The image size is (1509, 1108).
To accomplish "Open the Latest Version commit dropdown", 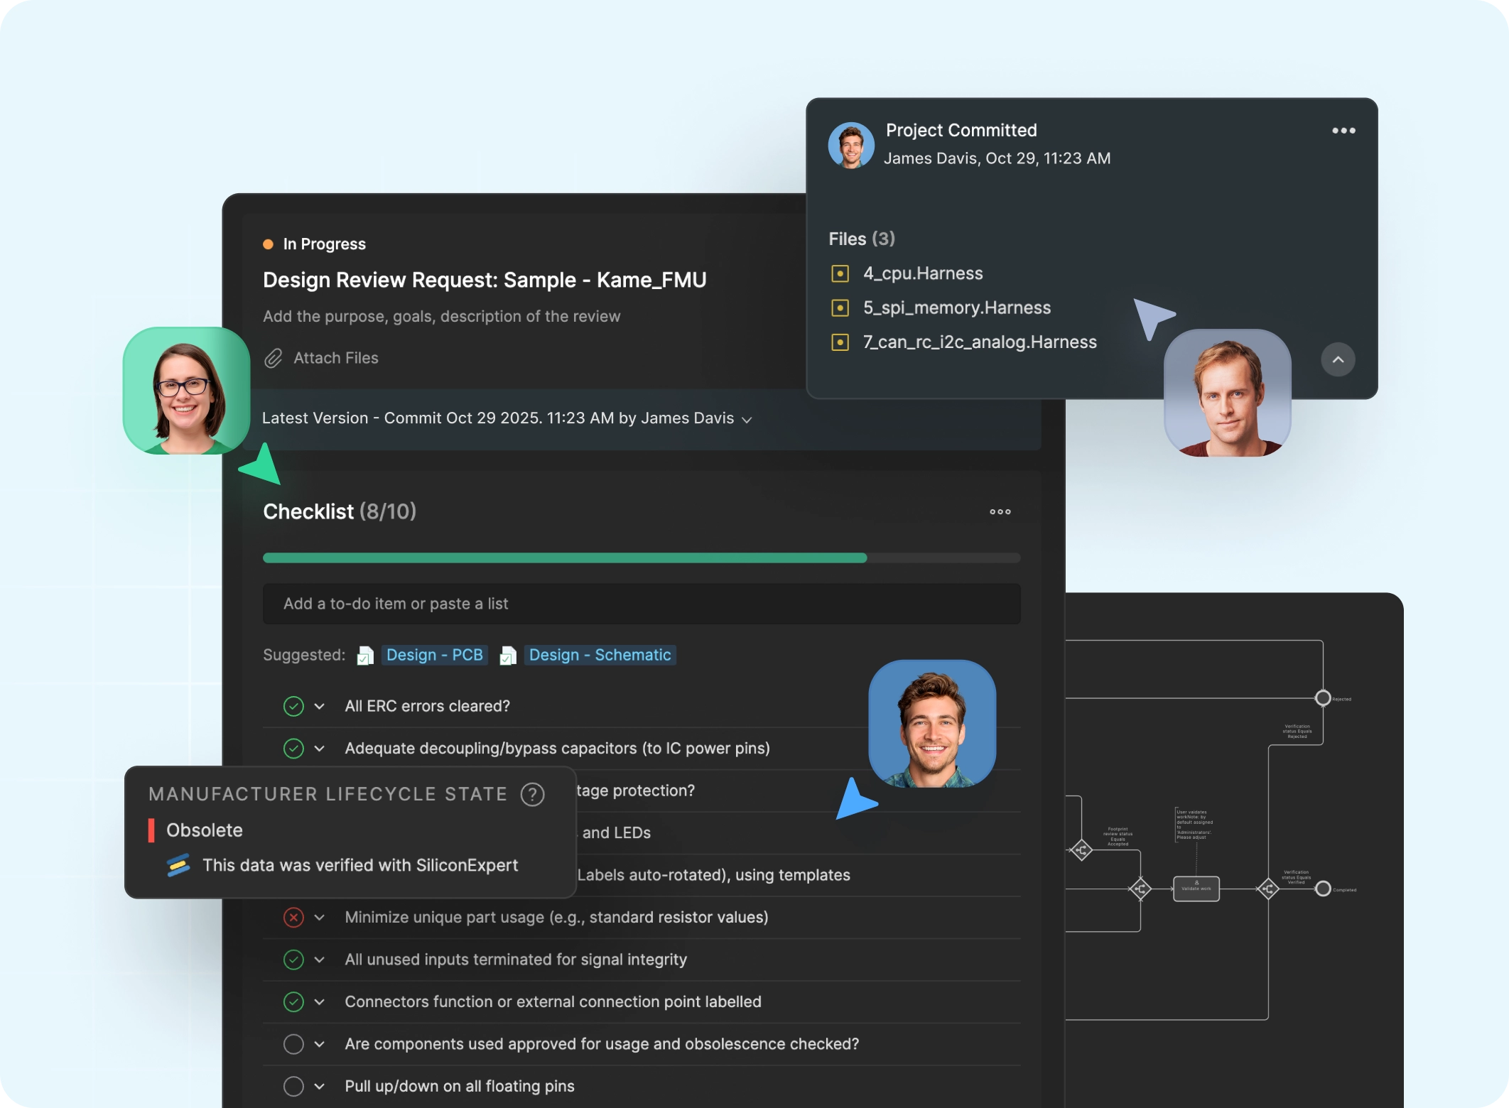I will click(747, 420).
